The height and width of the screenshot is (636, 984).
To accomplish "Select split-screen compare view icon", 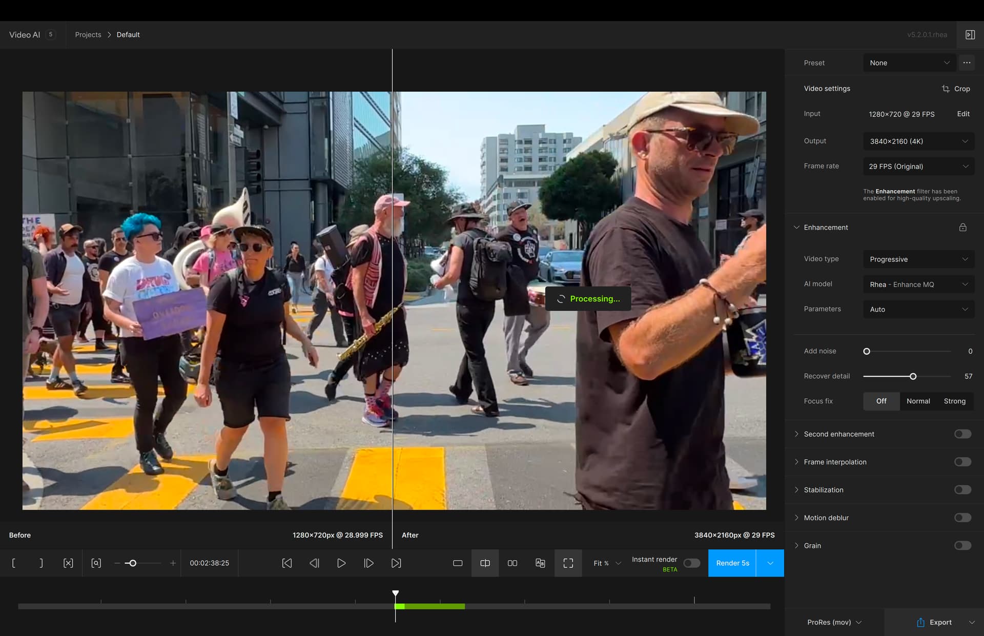I will pos(485,563).
